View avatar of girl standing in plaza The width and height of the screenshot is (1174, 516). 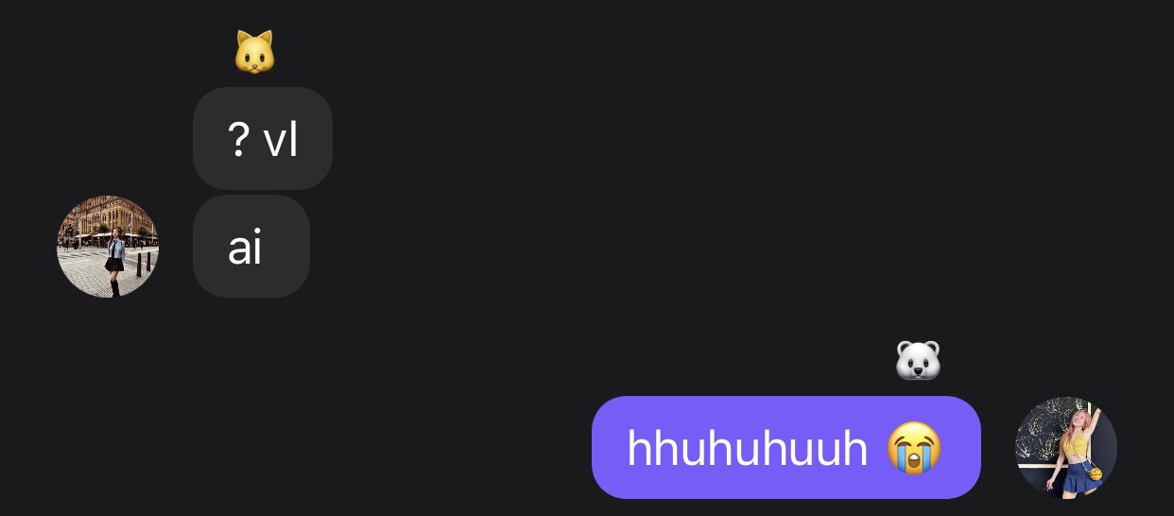[108, 247]
